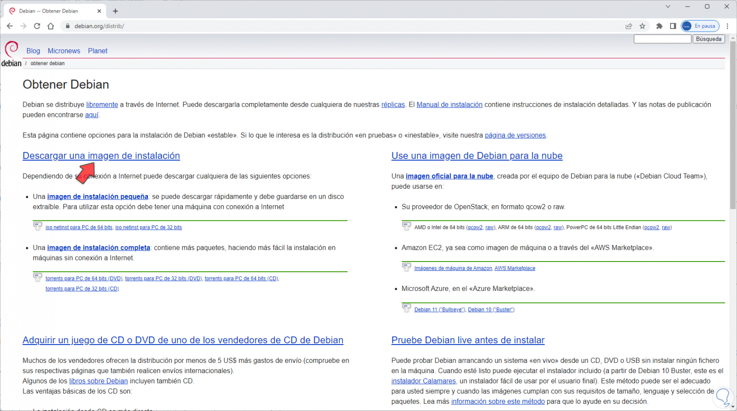Image resolution: width=737 pixels, height=411 pixels.
Task: Open the Blog navigation item
Action: (33, 51)
